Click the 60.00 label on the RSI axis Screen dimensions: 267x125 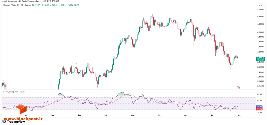click(x=259, y=100)
